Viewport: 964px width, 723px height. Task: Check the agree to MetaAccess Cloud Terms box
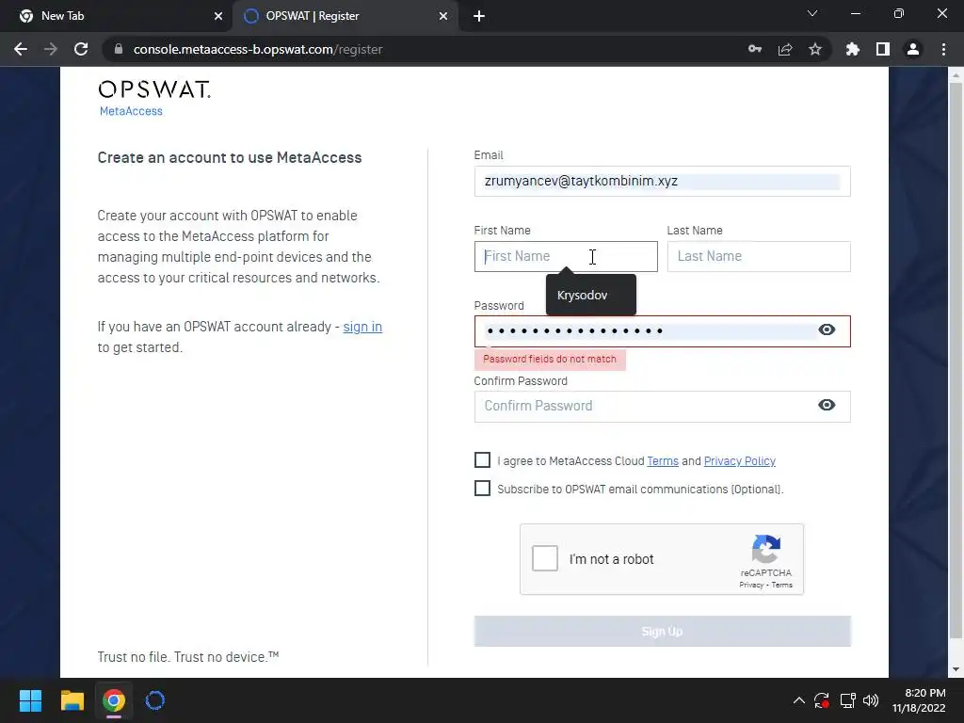(x=483, y=459)
